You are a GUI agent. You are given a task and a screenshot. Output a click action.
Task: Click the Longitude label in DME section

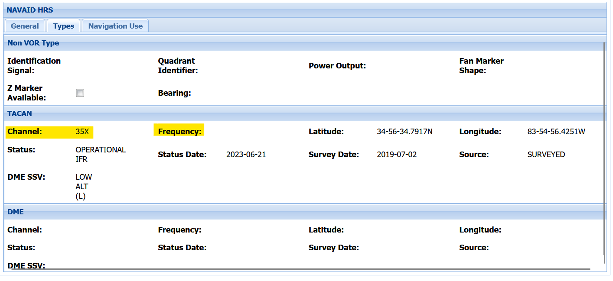point(480,230)
